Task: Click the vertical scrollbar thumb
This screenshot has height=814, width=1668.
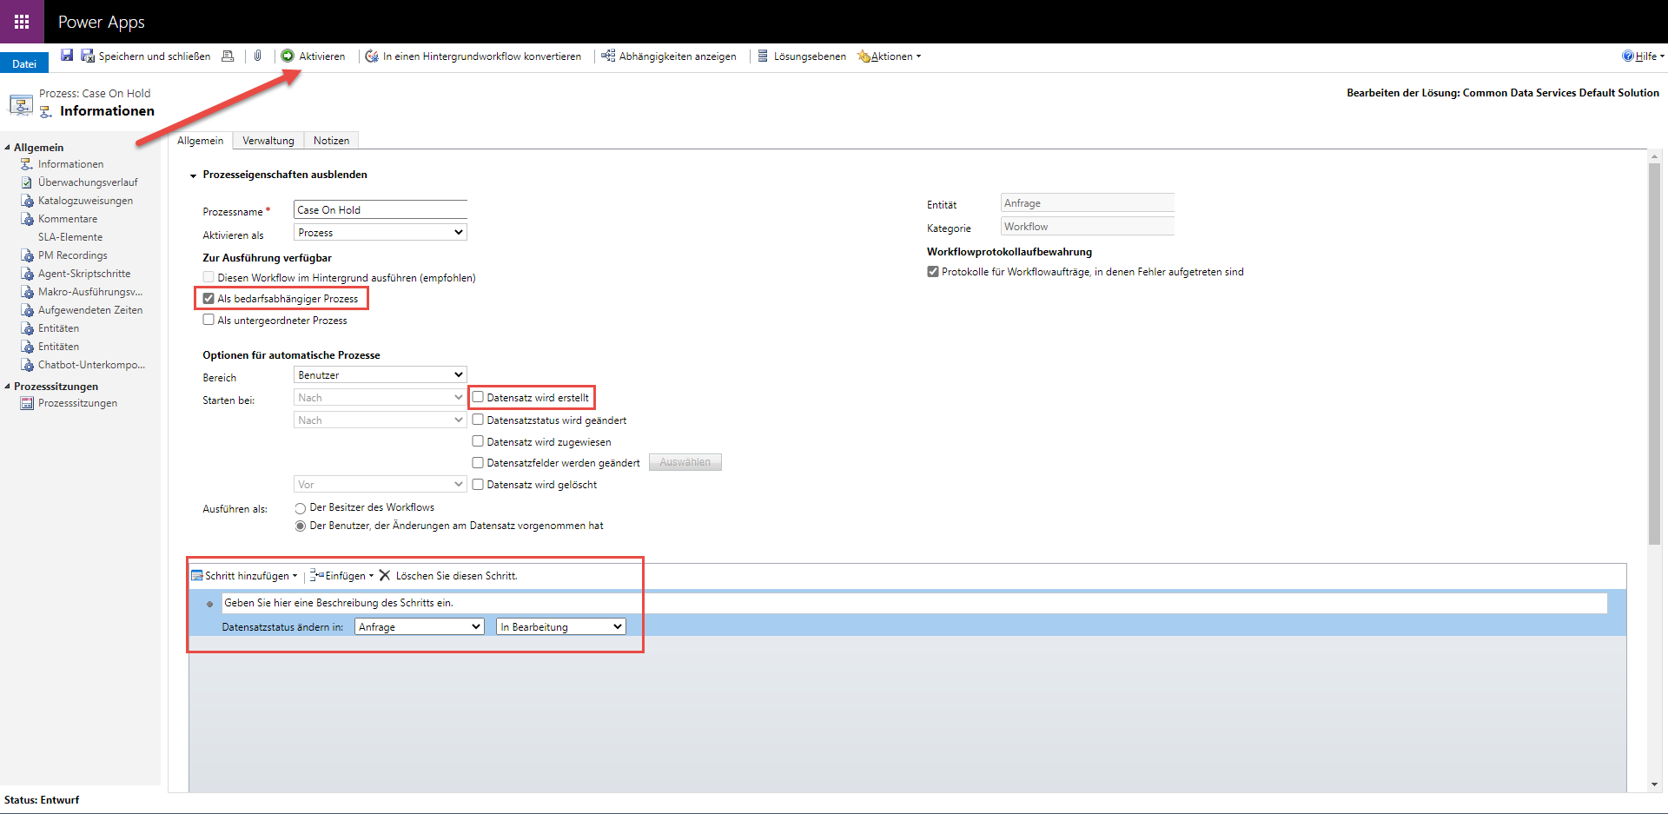Action: 1655,354
